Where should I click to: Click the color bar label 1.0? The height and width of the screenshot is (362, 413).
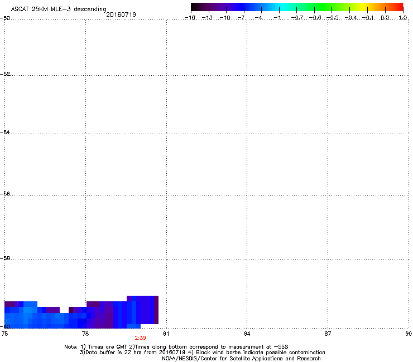tap(403, 18)
